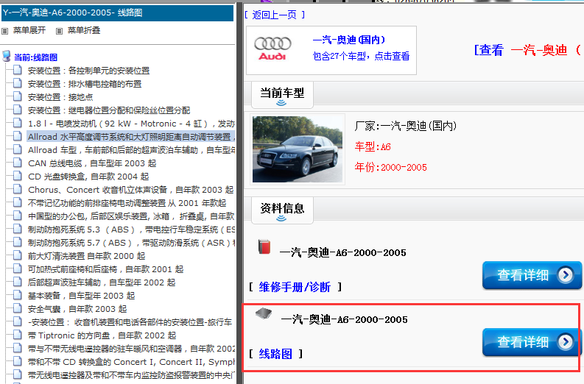Open the 维修手册/诊断 link
The height and width of the screenshot is (384, 584).
(295, 287)
